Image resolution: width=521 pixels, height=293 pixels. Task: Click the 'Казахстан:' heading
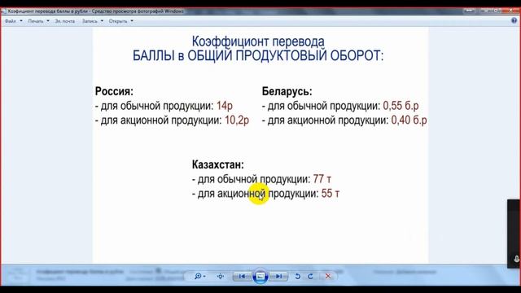[x=218, y=164]
